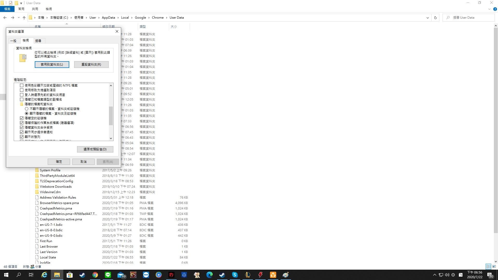Click the Back navigation arrow

(x=5, y=18)
